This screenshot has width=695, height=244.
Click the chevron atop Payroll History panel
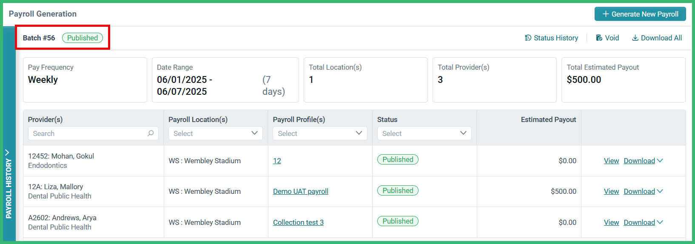click(x=7, y=152)
